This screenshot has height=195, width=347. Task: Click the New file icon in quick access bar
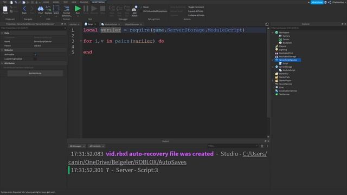(11, 2)
